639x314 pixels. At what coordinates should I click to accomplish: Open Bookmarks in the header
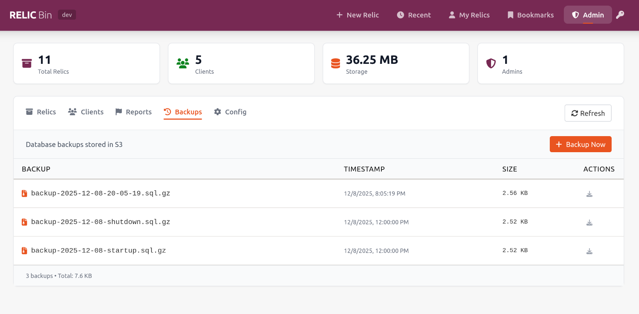(x=530, y=15)
